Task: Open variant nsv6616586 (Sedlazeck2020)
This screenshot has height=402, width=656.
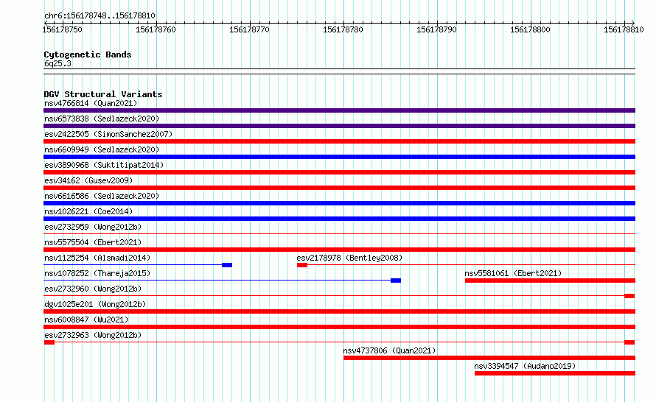Action: pyautogui.click(x=102, y=196)
